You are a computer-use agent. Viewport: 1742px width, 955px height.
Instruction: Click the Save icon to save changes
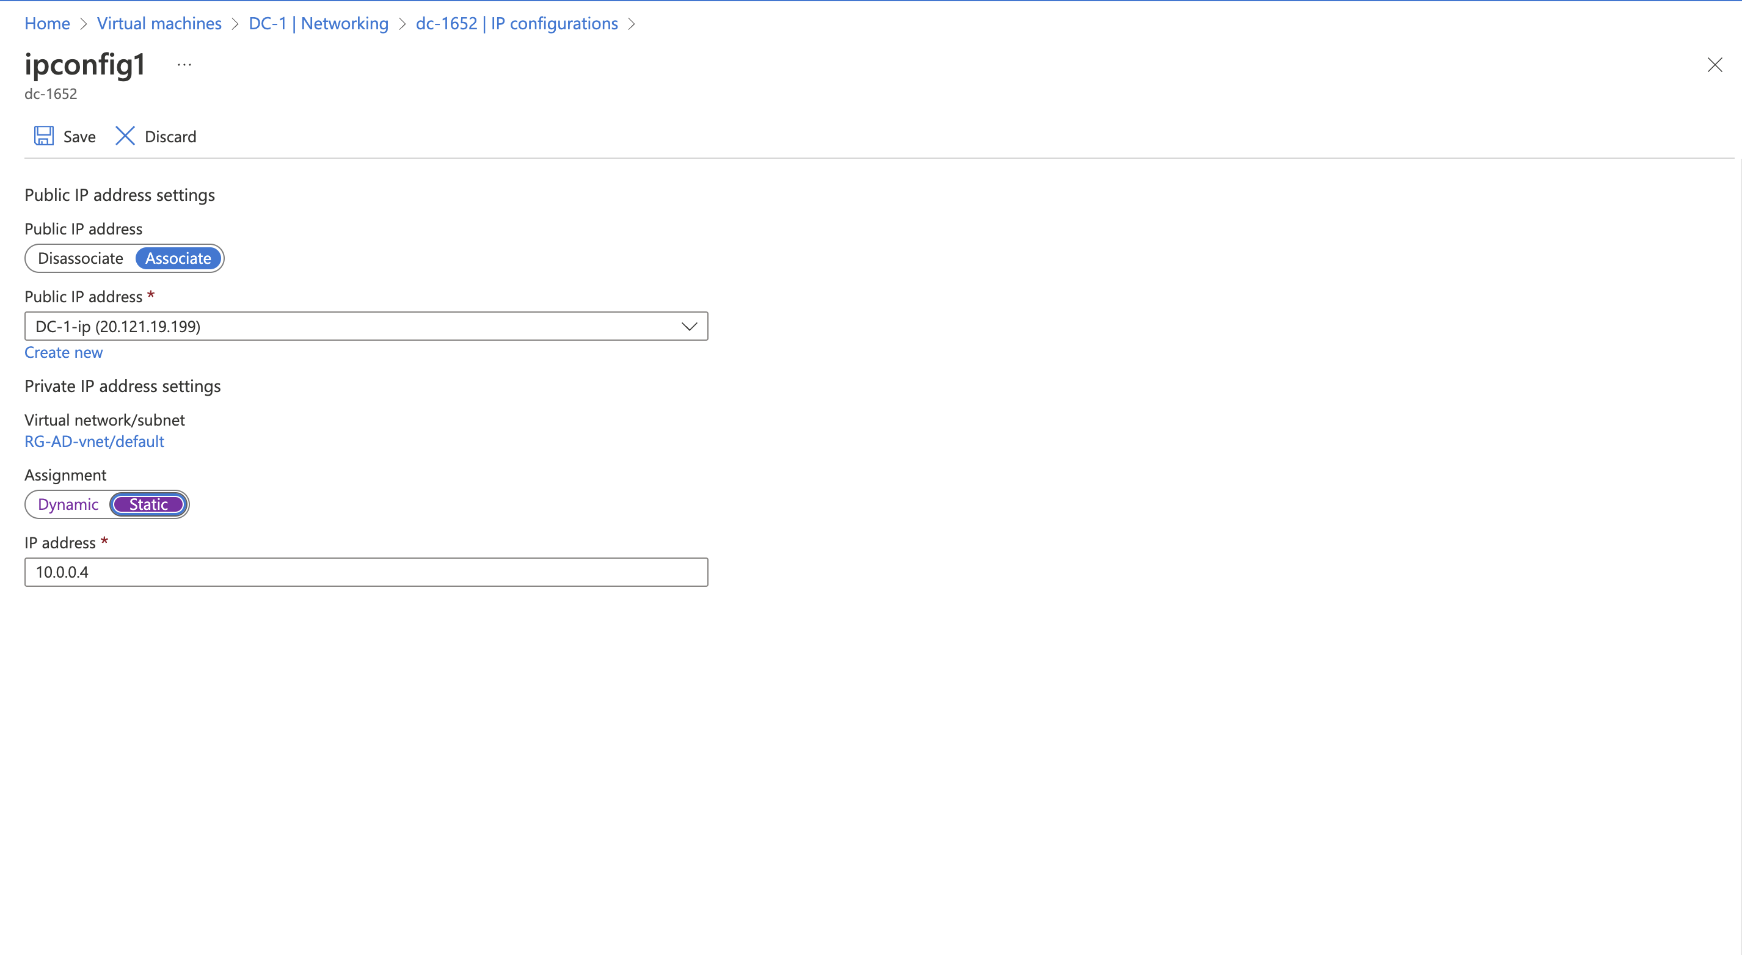coord(45,136)
